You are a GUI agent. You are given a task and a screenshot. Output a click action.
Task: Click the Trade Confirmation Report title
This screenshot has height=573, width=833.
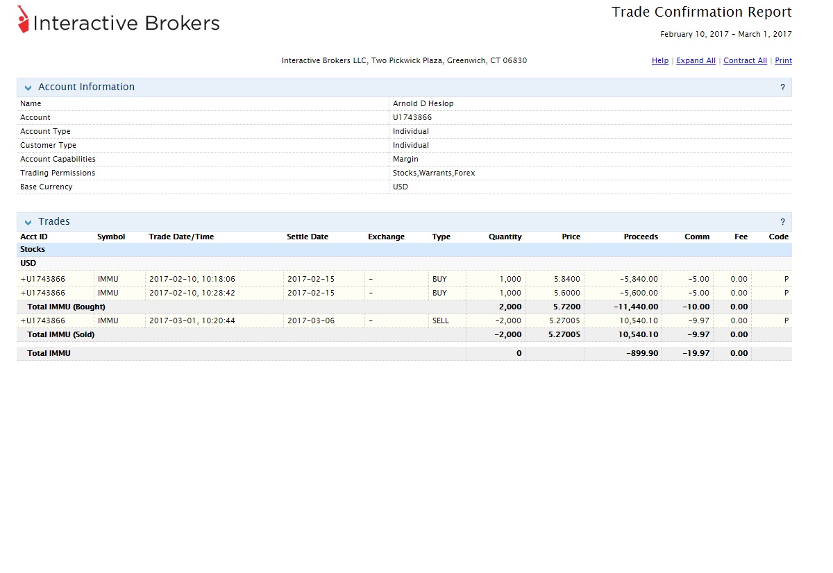(702, 12)
